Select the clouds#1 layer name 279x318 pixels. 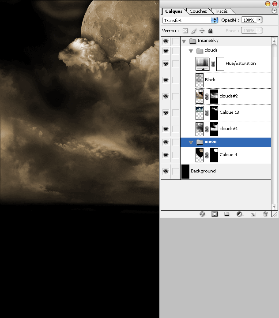coord(229,129)
